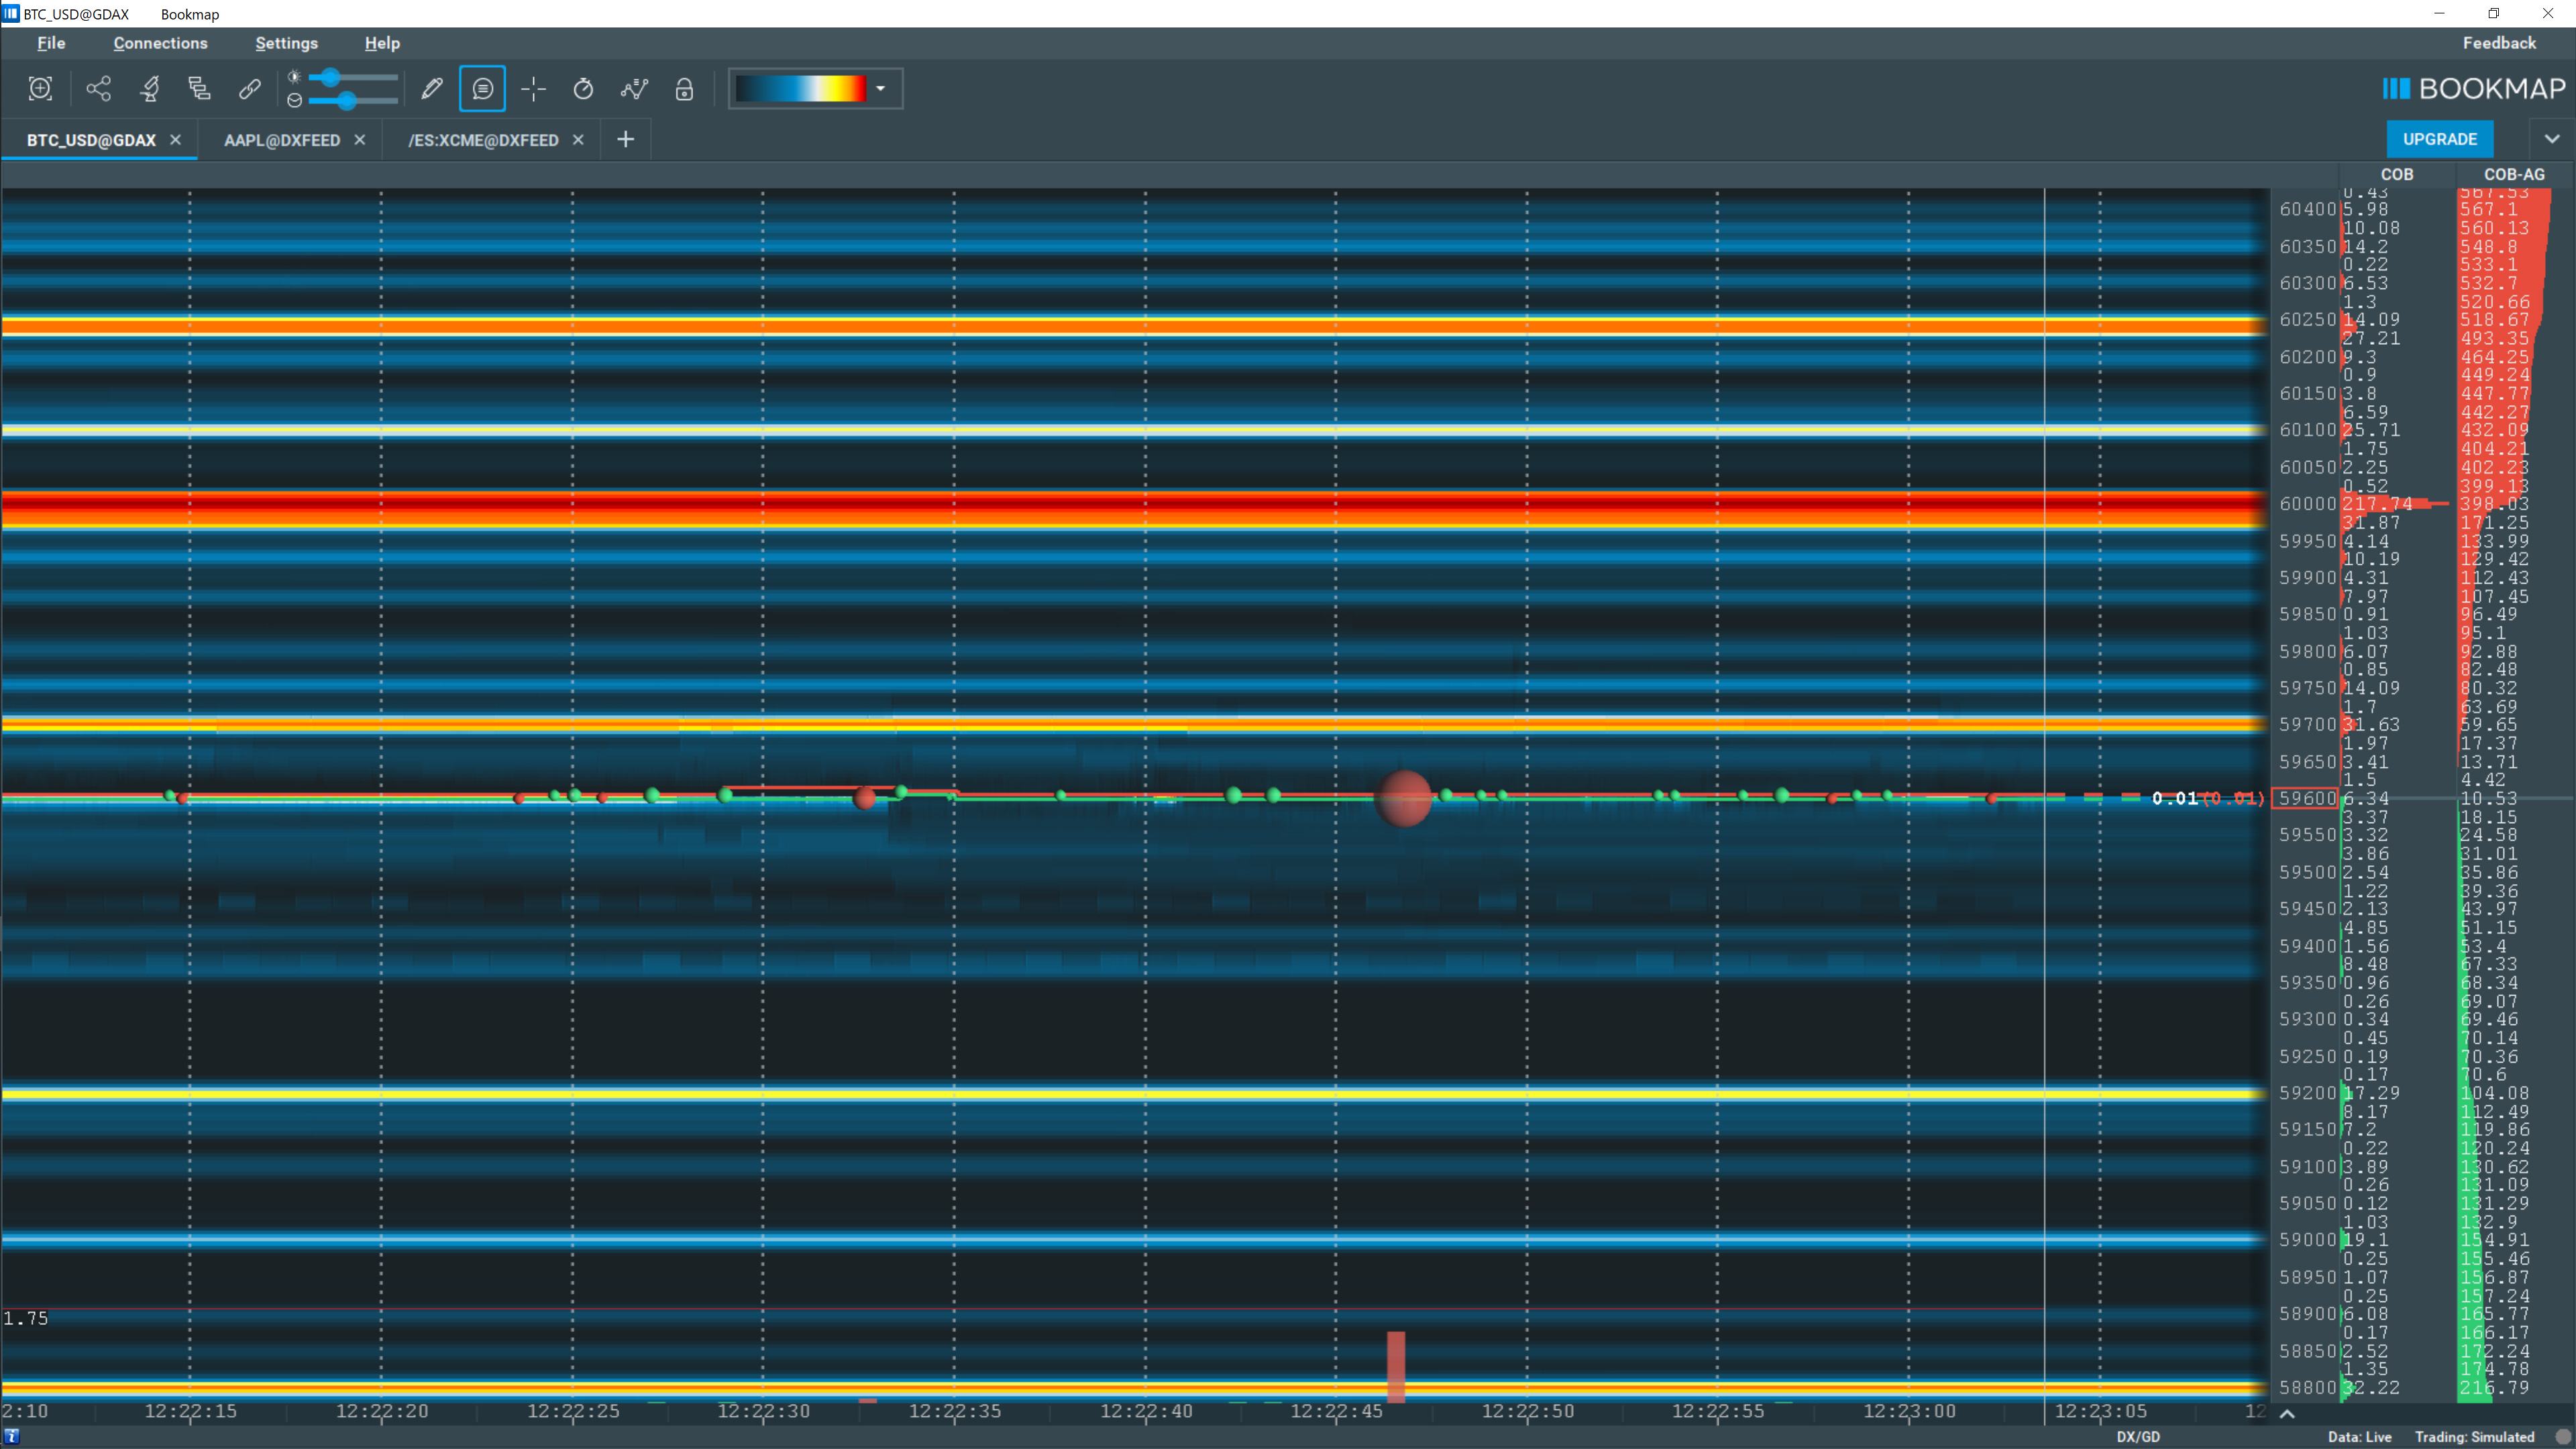This screenshot has height=1449, width=2576.
Task: Click the 58800 price level label
Action: 2307,1388
